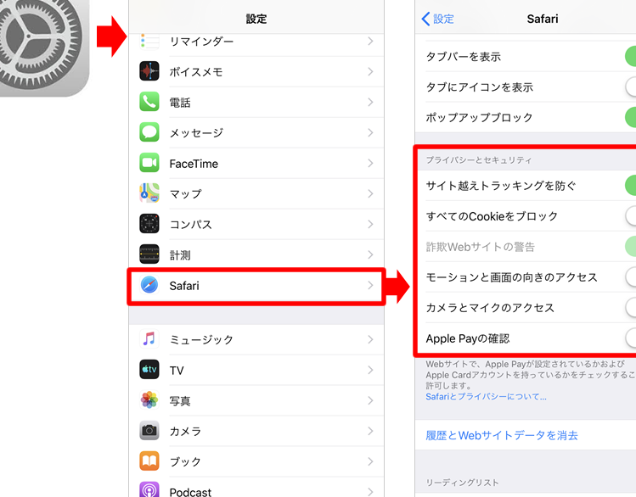636x497 pixels.
Task: Toggle すべてのCookieをブロック switch
Action: click(x=630, y=216)
